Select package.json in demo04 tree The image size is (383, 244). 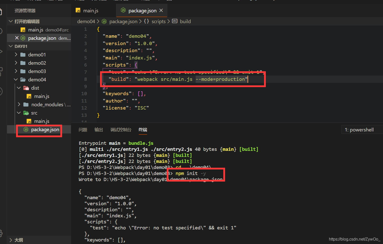click(39, 129)
